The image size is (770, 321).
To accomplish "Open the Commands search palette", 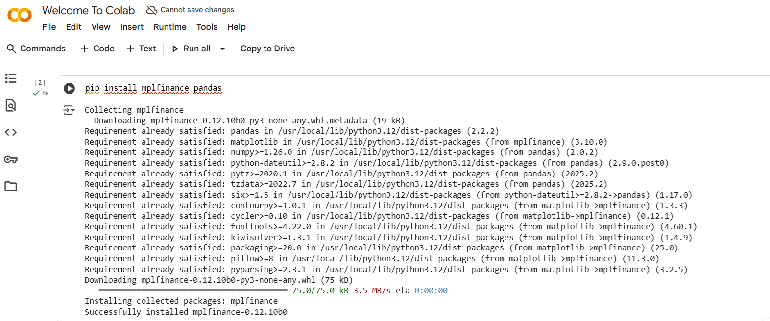I will click(36, 49).
